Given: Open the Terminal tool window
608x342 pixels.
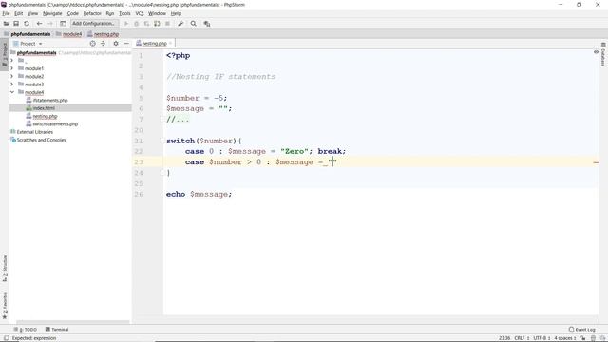Looking at the screenshot, I should point(57,330).
